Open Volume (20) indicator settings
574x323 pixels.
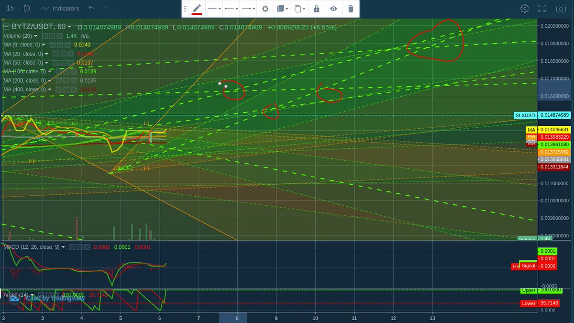click(x=52, y=36)
